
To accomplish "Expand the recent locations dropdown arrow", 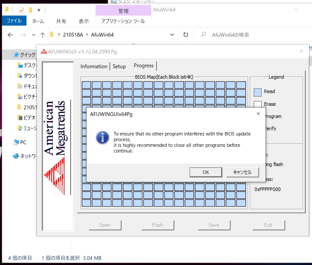I will point(33,35).
